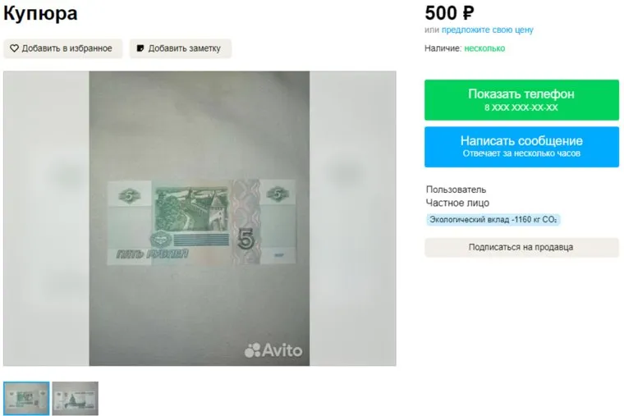Follow the предложите свою цену link
The width and height of the screenshot is (624, 416).
488,30
